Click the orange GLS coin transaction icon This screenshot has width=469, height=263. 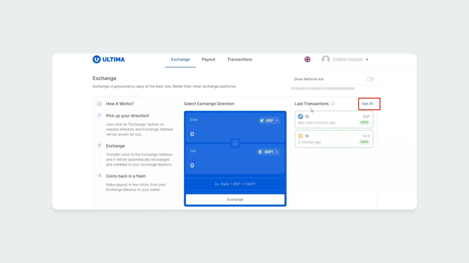point(300,136)
